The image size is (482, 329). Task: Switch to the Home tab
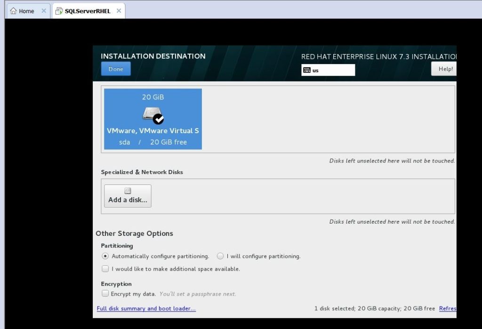point(26,11)
